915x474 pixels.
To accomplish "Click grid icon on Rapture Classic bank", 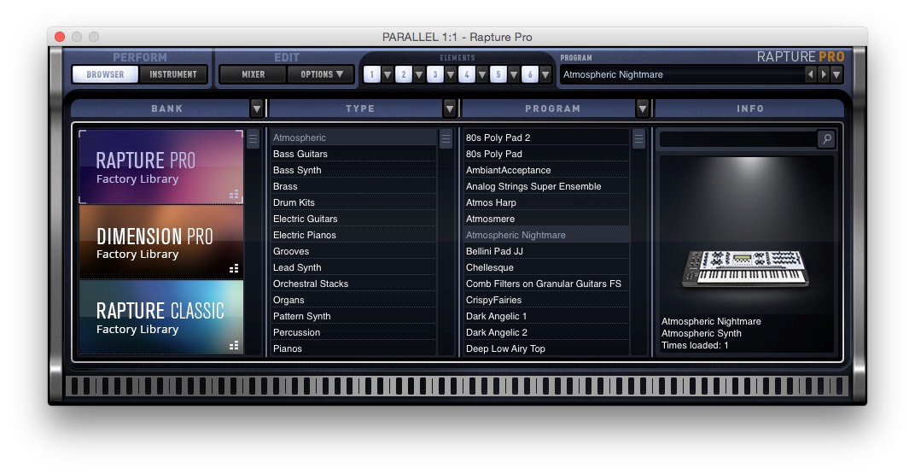I will click(234, 346).
